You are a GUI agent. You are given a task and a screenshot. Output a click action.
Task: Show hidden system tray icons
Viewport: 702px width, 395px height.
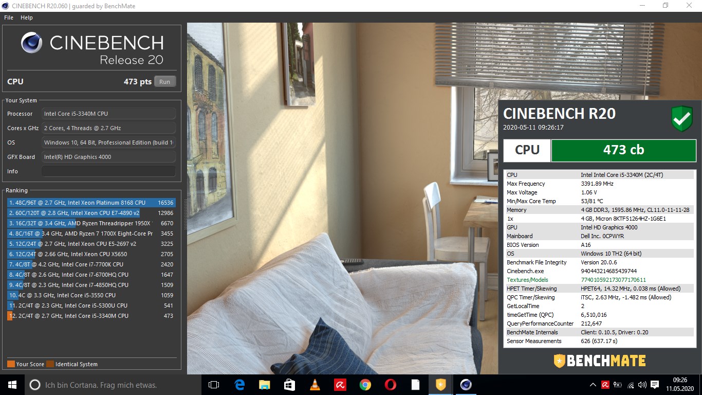pos(593,385)
